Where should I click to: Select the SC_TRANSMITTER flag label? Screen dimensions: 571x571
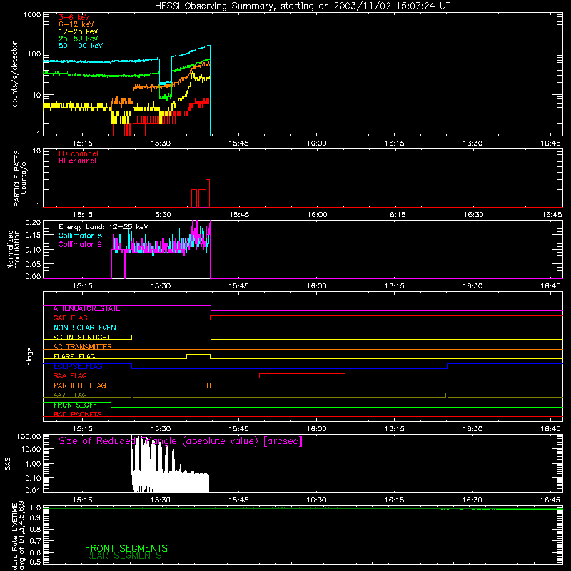pyautogui.click(x=83, y=347)
